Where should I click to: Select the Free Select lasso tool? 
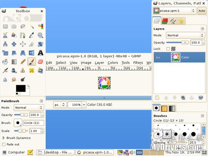tap(23, 27)
